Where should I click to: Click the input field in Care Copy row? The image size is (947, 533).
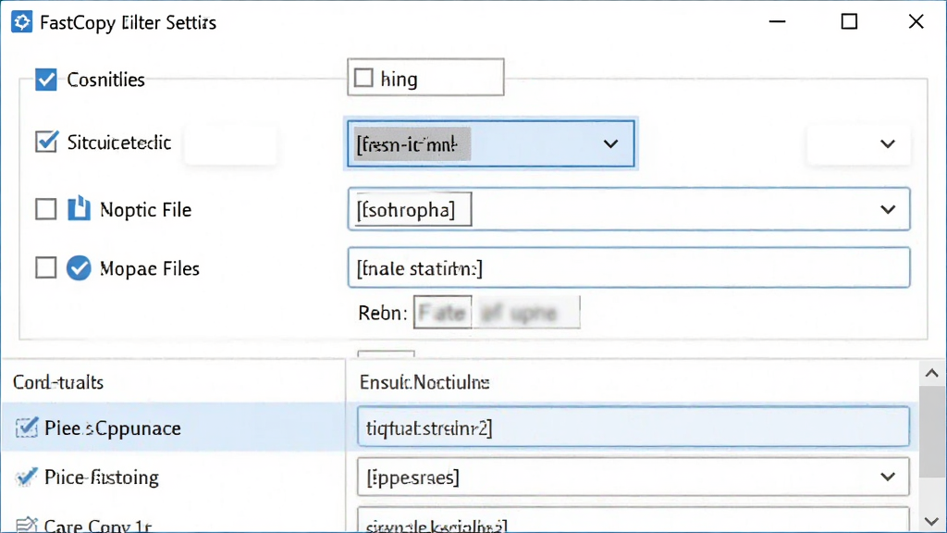(633, 520)
